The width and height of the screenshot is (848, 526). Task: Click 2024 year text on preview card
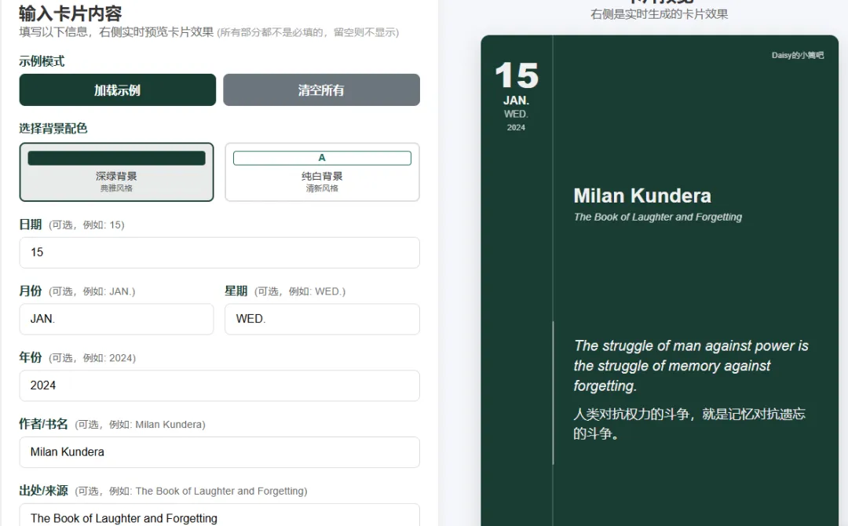point(516,128)
